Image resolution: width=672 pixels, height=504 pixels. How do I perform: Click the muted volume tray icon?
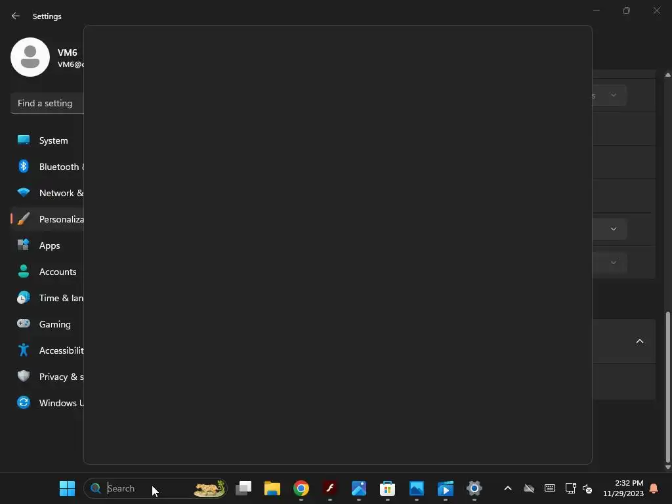click(x=587, y=488)
